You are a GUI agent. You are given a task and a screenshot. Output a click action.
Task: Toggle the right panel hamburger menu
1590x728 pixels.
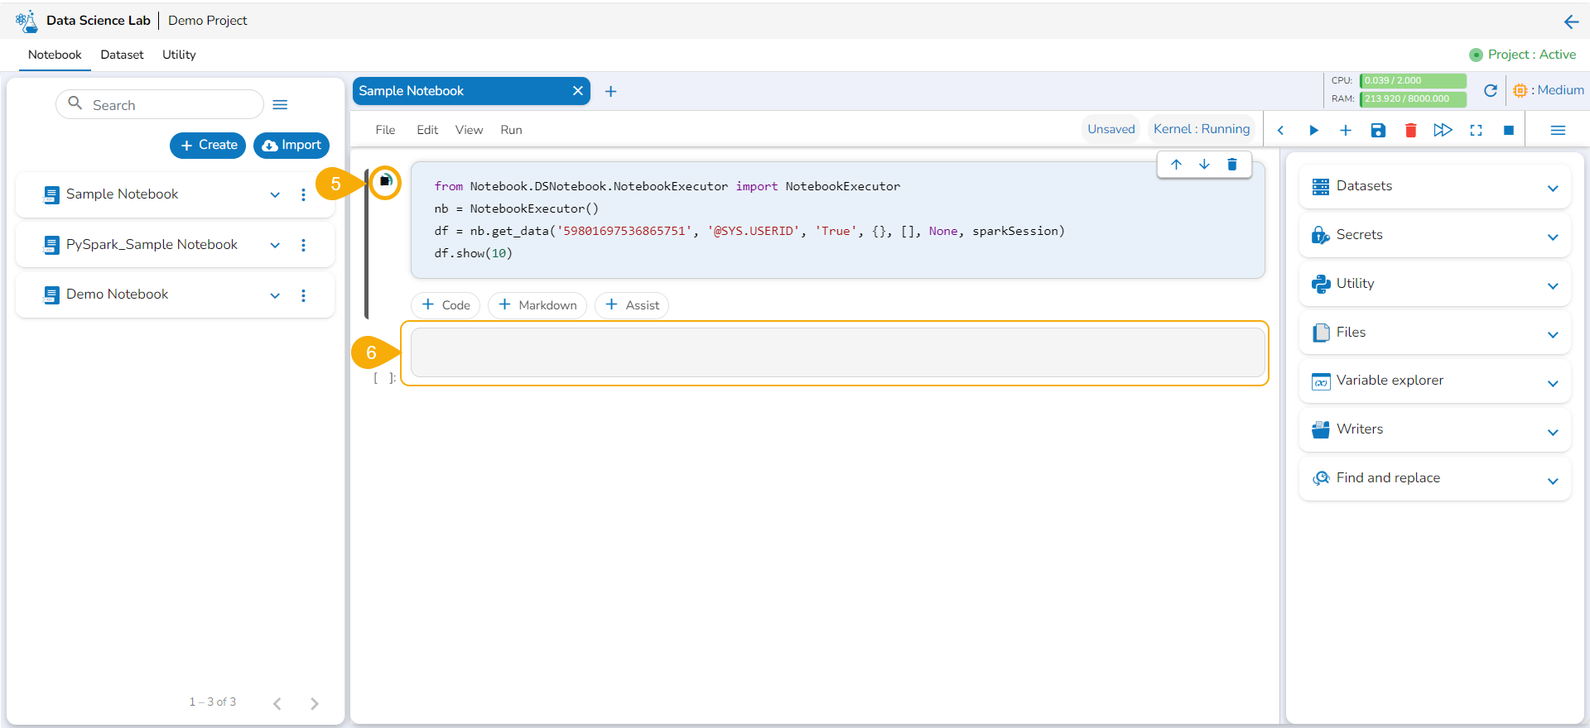point(1557,131)
